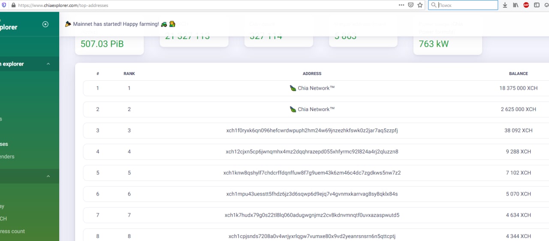Click the explorer logo text in sidebar
This screenshot has height=241, width=549.
point(9,27)
